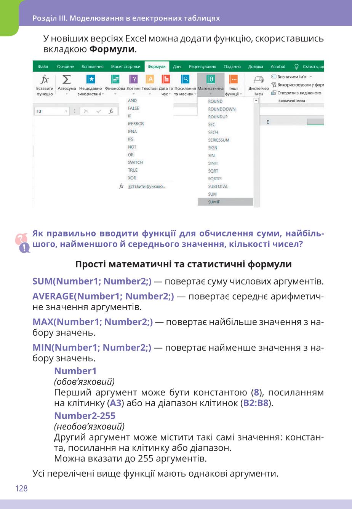Expand the Define Name dropdown arrow
Image resolution: width=352 pixels, height=509 pixels.
310,77
